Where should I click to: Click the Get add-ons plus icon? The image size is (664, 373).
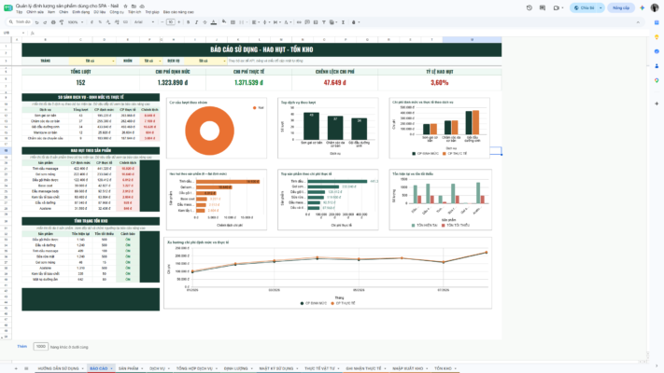click(x=657, y=104)
